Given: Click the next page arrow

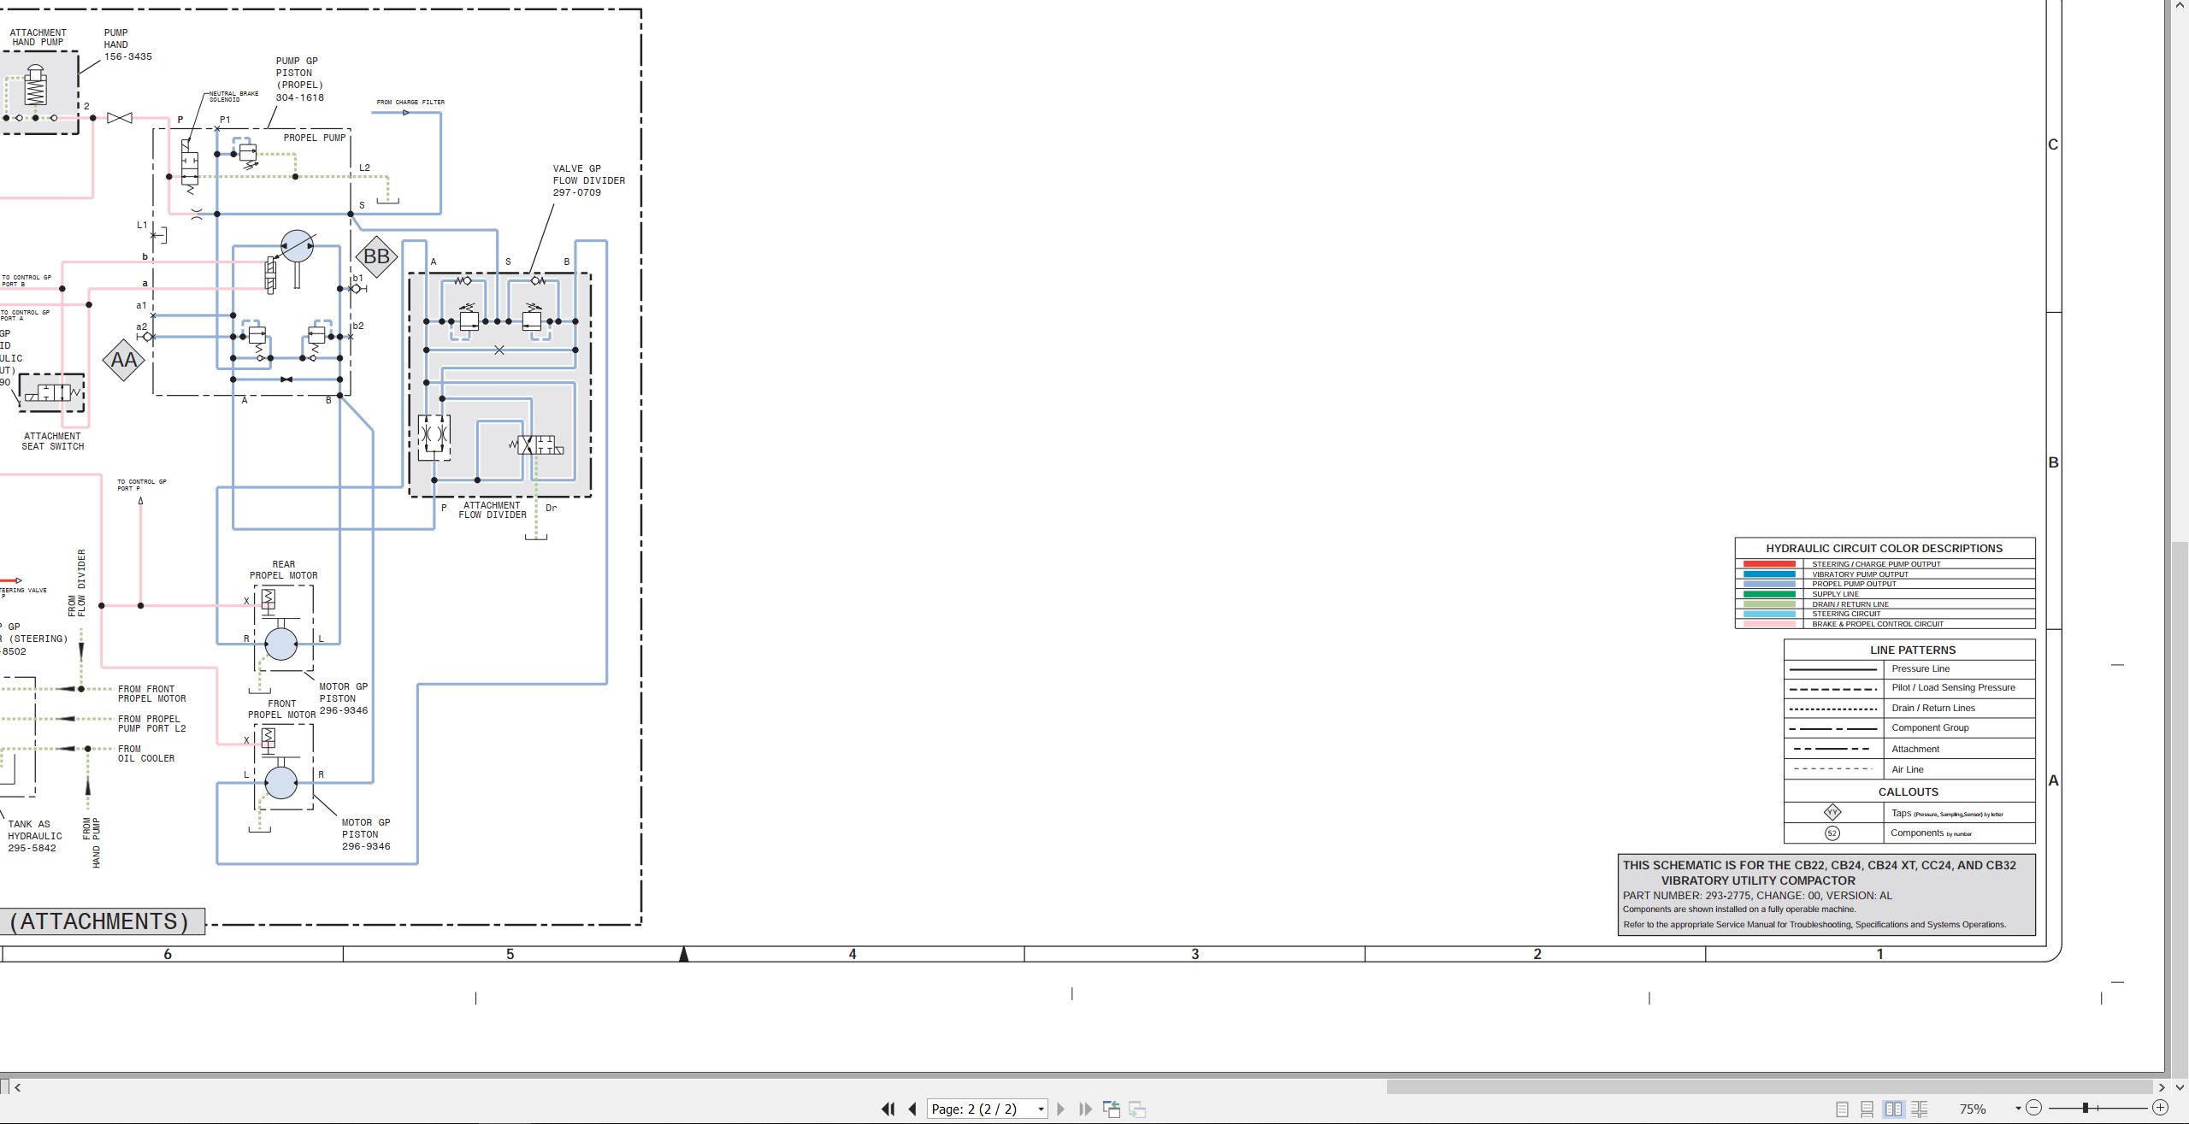Looking at the screenshot, I should point(1061,1109).
